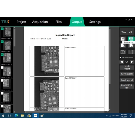Open Task View on the taskbar
The height and width of the screenshot is (135, 135).
pyautogui.click(x=9, y=116)
